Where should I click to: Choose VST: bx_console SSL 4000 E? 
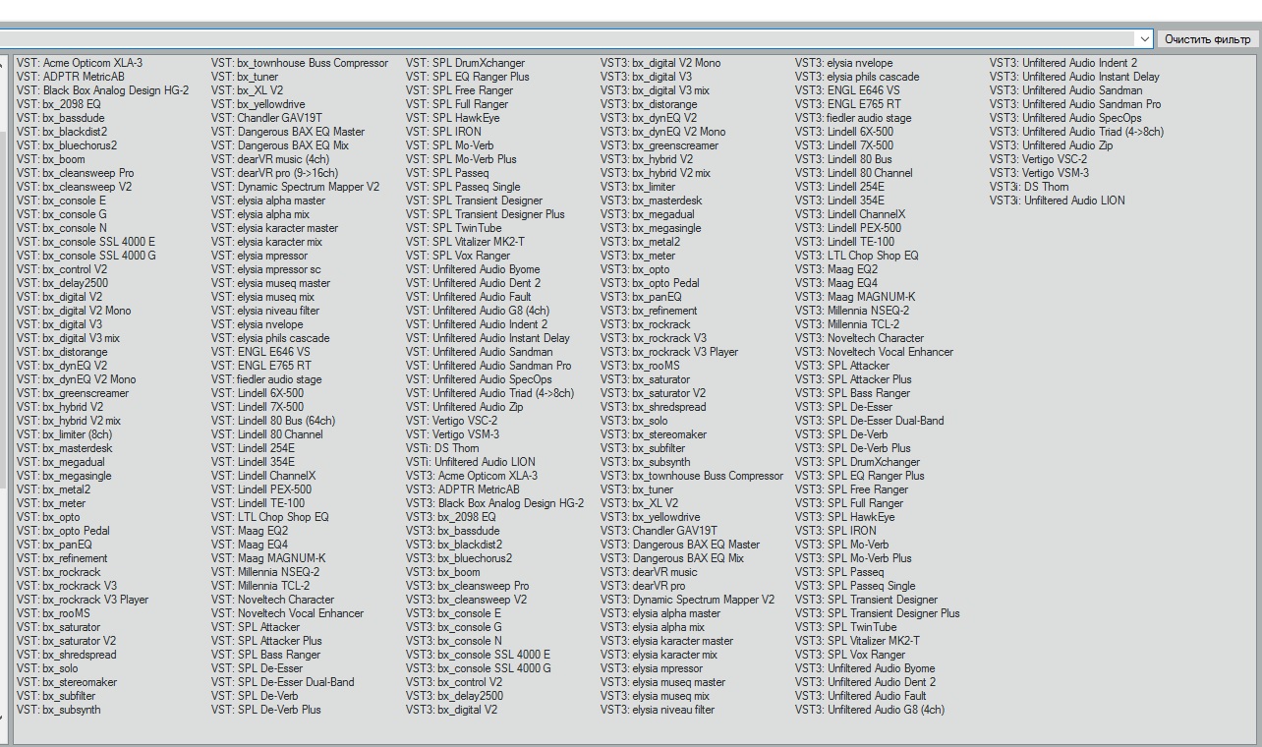[86, 242]
